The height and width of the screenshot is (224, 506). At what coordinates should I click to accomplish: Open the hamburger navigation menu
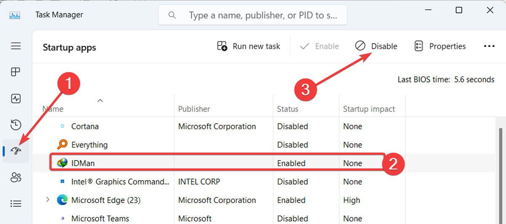(x=16, y=46)
